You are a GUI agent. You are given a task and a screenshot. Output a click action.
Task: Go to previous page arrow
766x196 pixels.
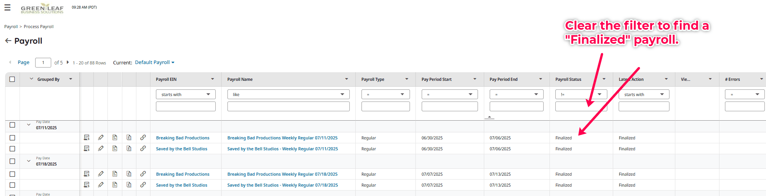(x=10, y=62)
